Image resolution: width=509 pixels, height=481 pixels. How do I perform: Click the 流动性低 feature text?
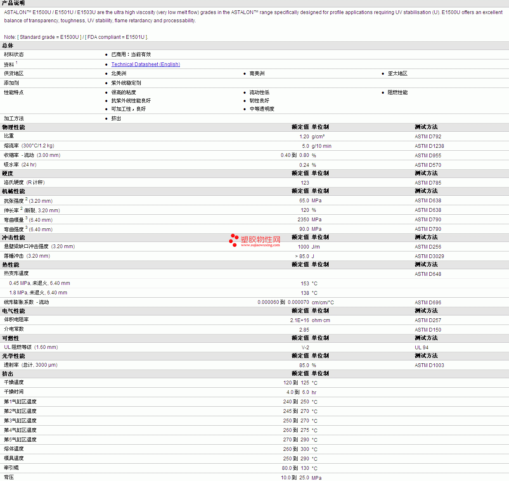click(260, 92)
